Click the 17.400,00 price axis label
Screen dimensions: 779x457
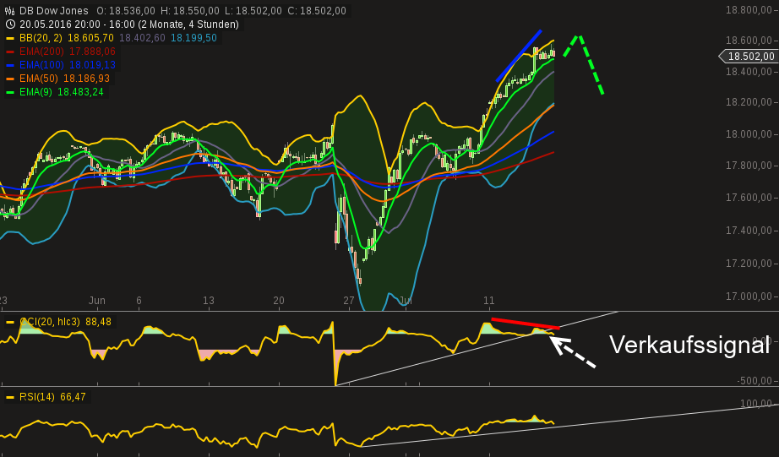point(749,231)
